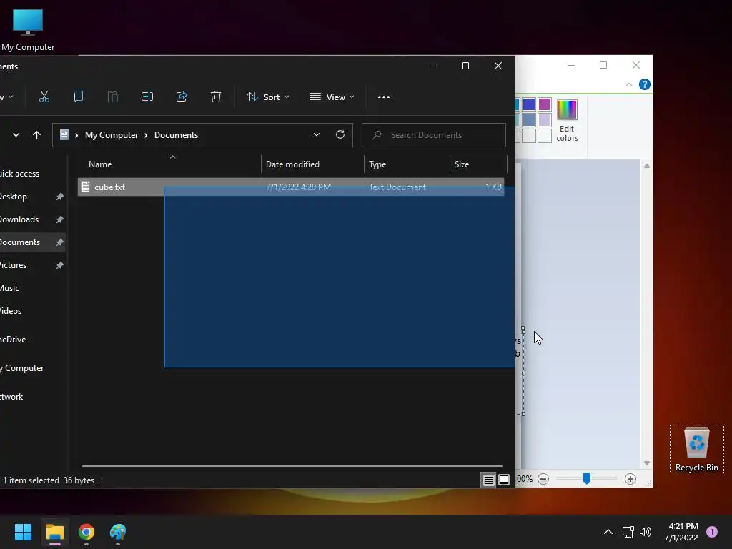Open Quick access in the sidebar
Viewport: 732px width, 549px height.
point(19,174)
